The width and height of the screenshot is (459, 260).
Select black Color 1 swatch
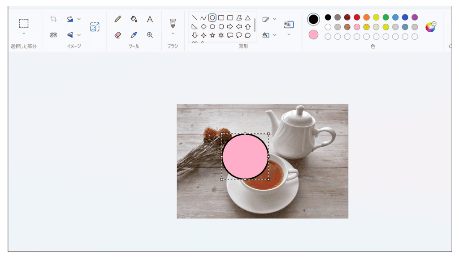click(313, 19)
